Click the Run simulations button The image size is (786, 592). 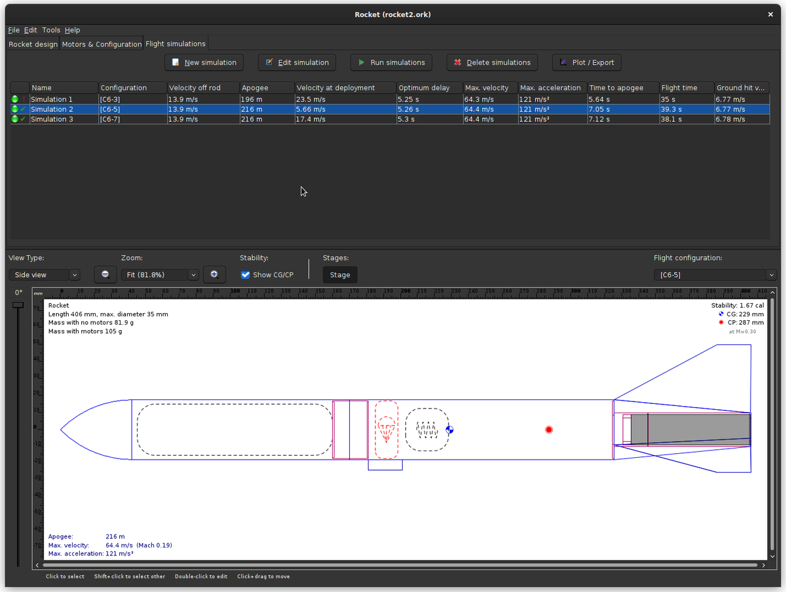coord(392,62)
